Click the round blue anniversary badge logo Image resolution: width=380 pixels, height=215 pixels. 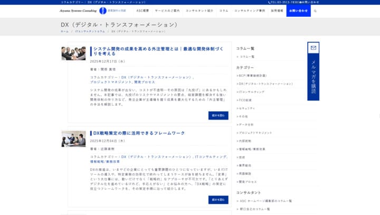click(x=103, y=11)
